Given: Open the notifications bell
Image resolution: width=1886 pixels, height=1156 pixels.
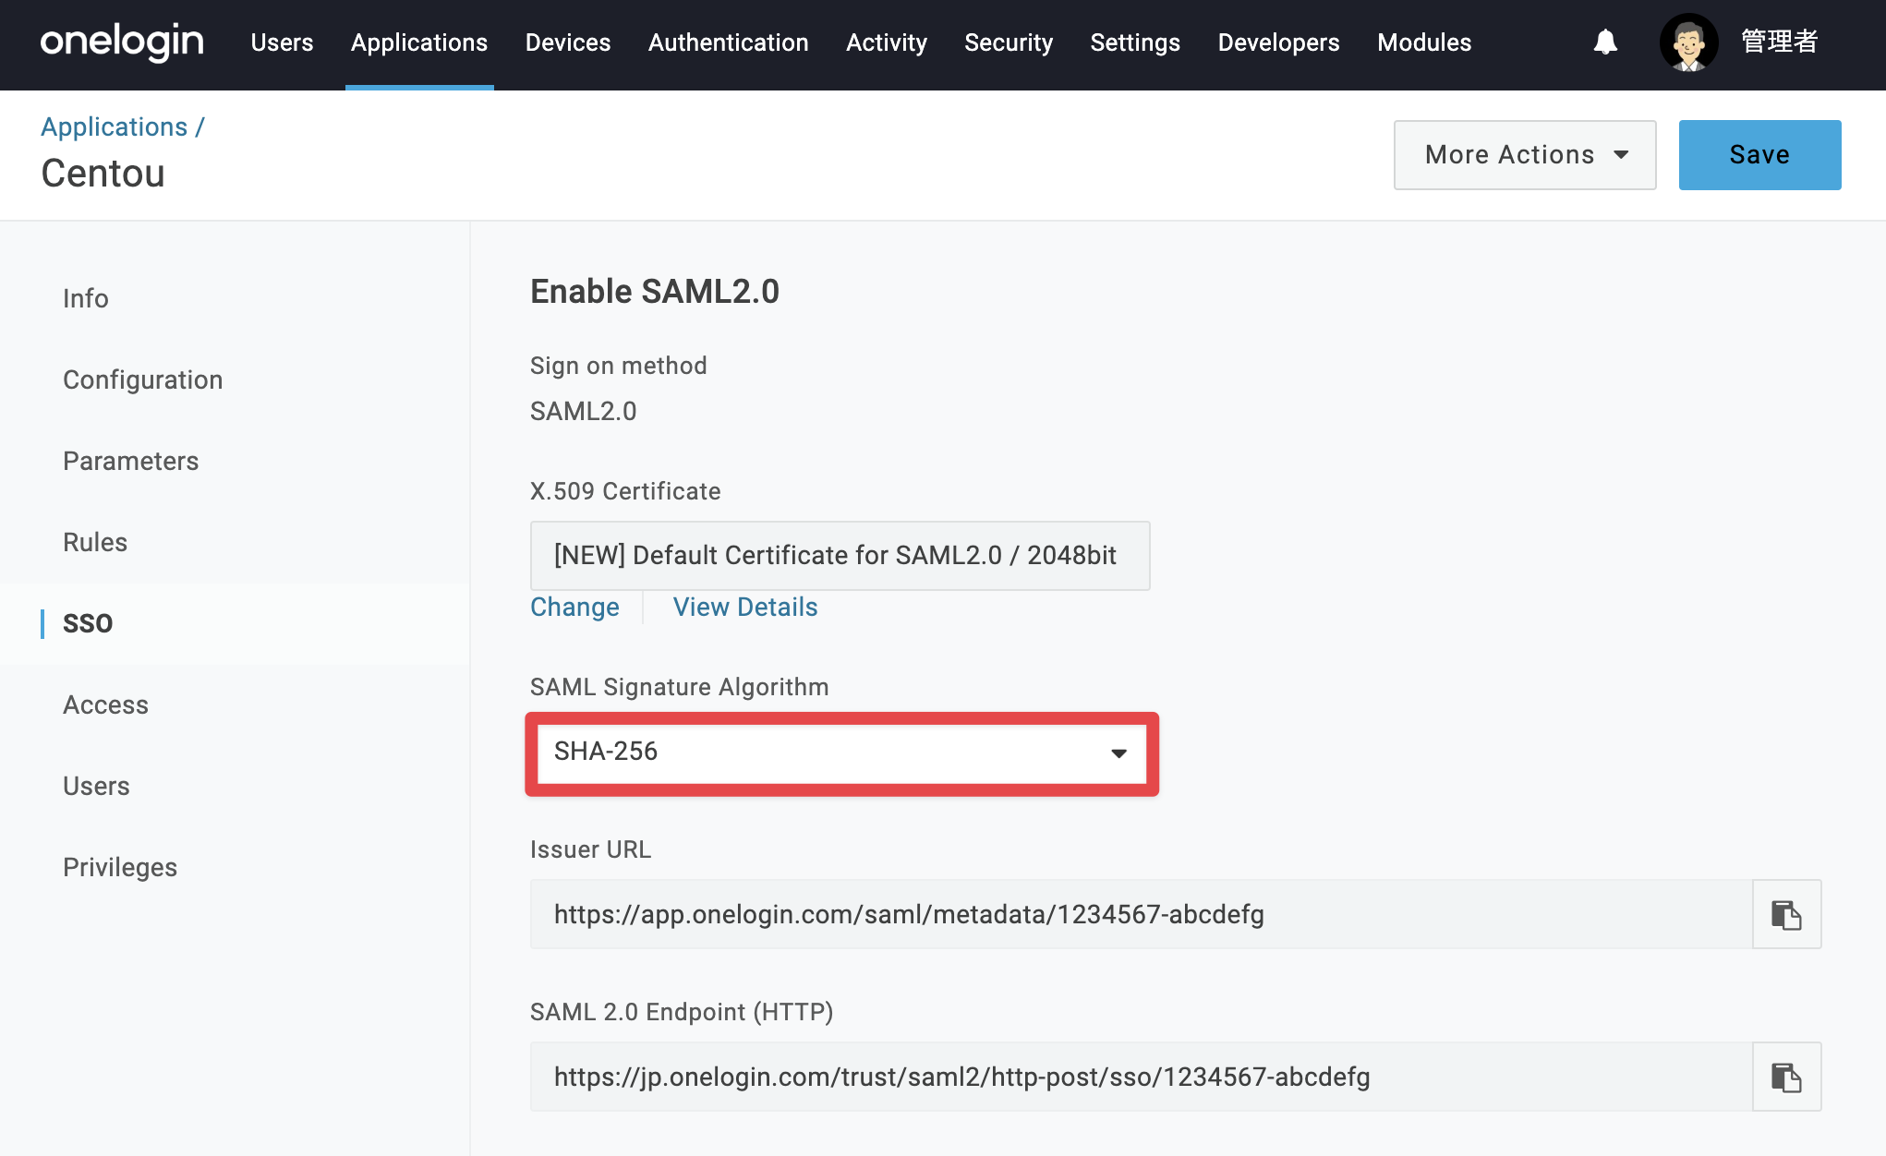Looking at the screenshot, I should [1605, 42].
